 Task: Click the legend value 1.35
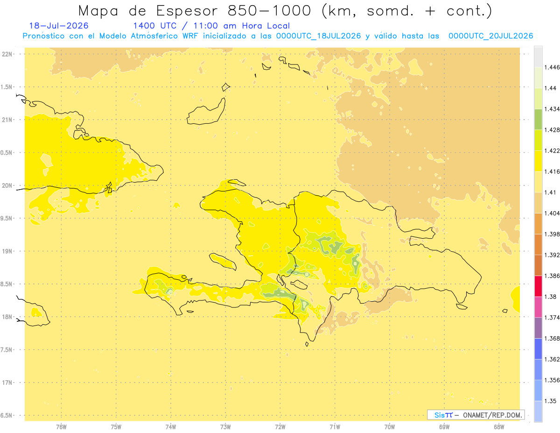coord(551,401)
